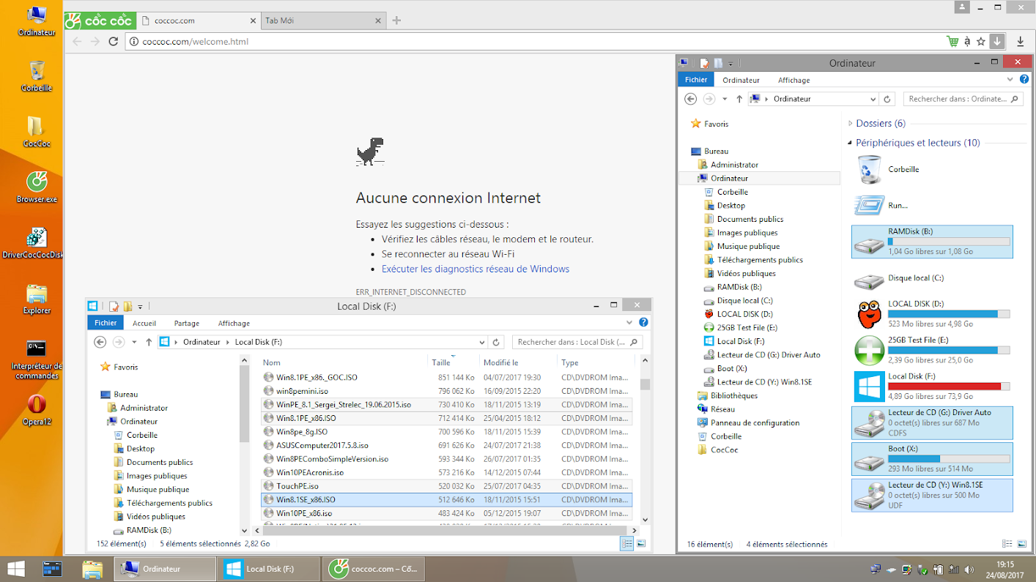
Task: Switch to the Tab Mới browser tab
Action: pyautogui.click(x=322, y=20)
